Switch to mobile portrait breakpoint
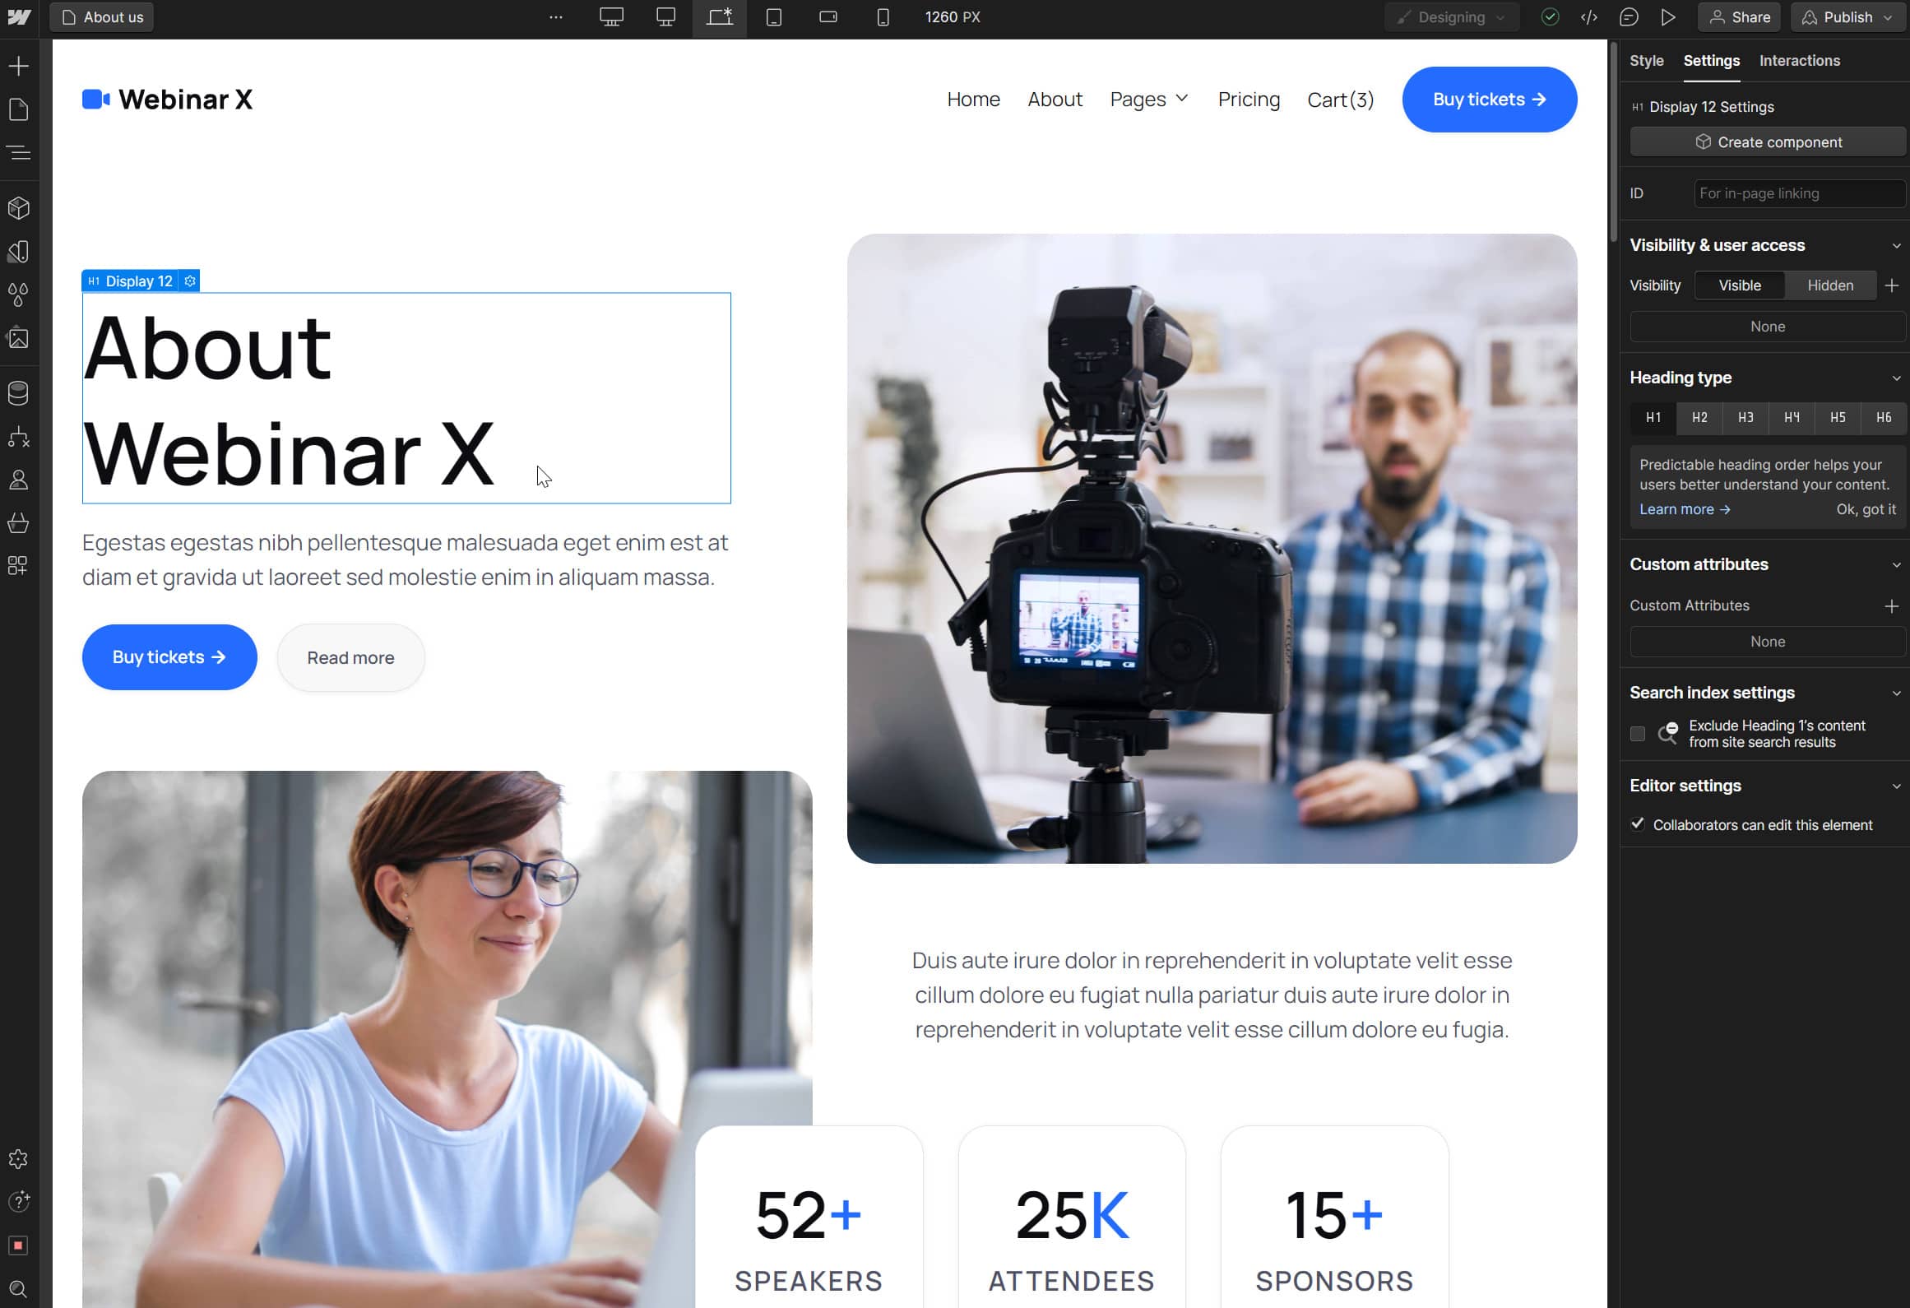 (x=883, y=17)
